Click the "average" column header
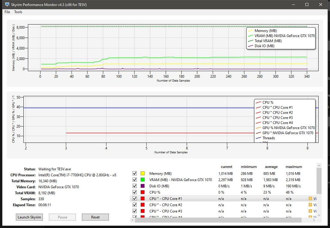330x228 pixels. 271,167
